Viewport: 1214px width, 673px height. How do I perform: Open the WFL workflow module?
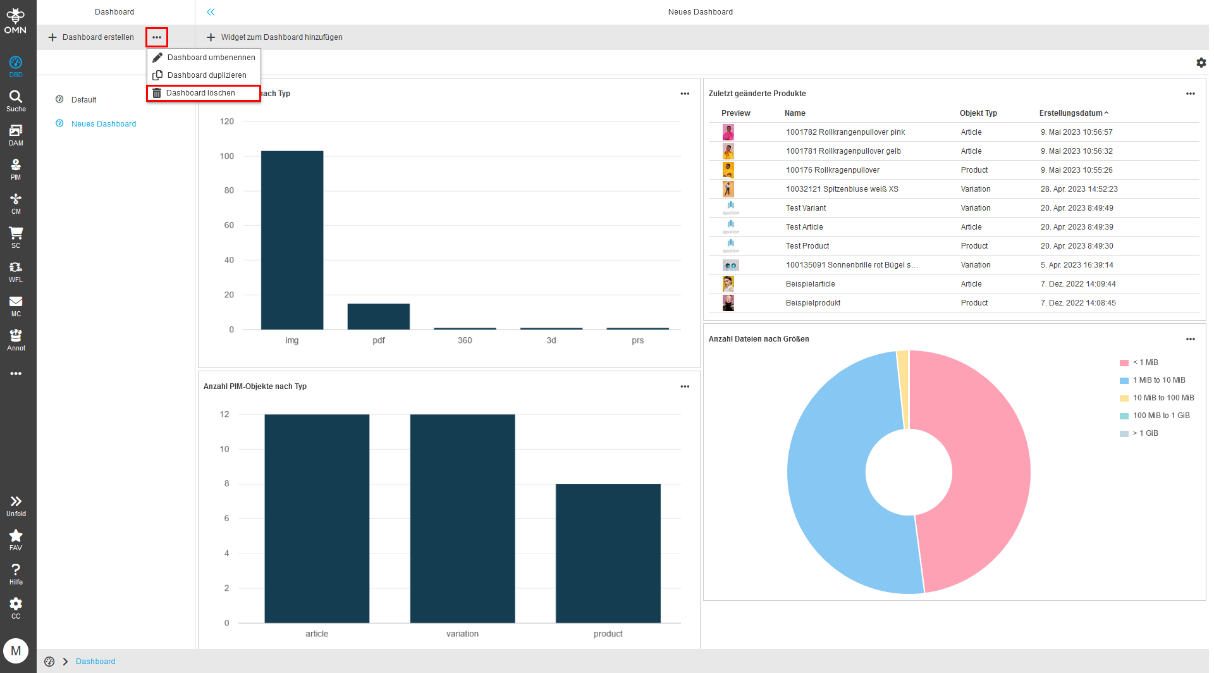[x=16, y=271]
